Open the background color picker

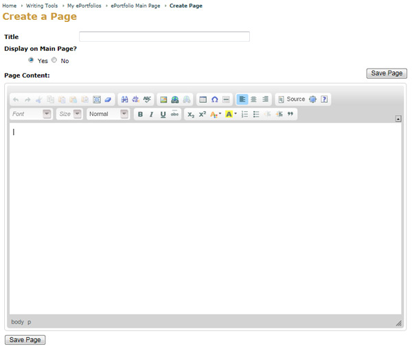pos(231,114)
